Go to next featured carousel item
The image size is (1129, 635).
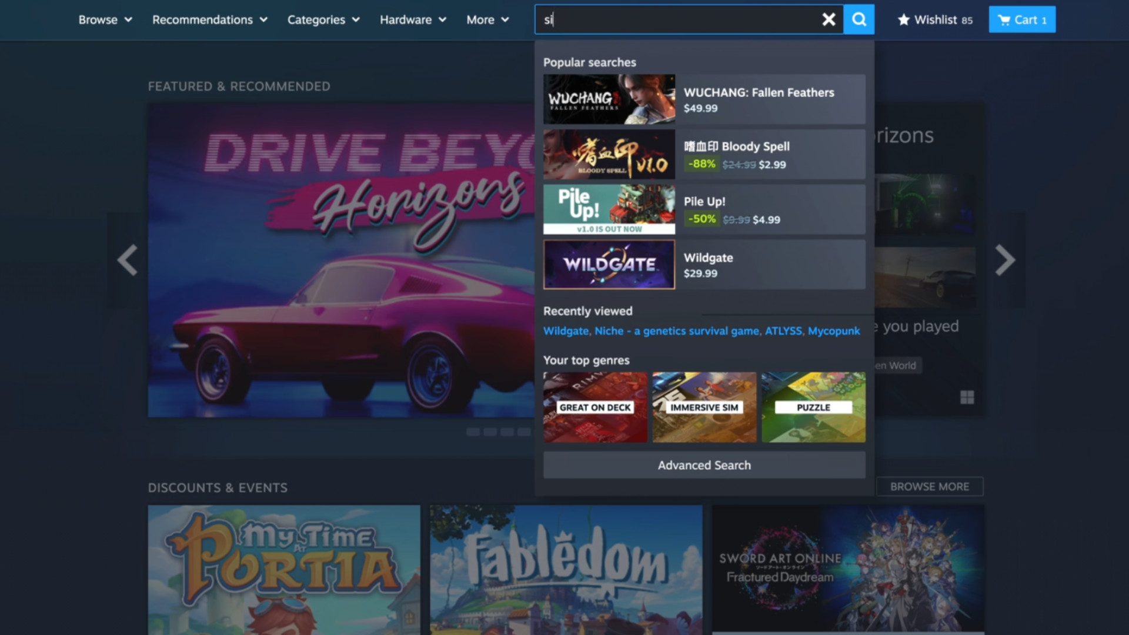coord(1005,260)
